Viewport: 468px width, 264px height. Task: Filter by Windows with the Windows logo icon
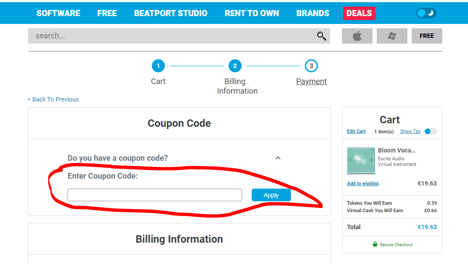(x=392, y=36)
